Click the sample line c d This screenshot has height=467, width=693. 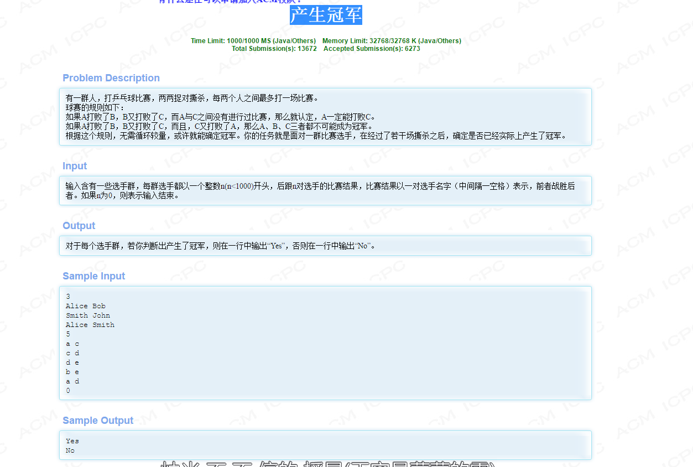(72, 353)
